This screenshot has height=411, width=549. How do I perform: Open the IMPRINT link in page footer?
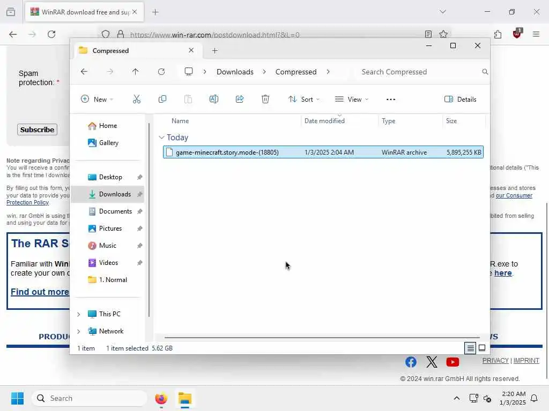526,361
